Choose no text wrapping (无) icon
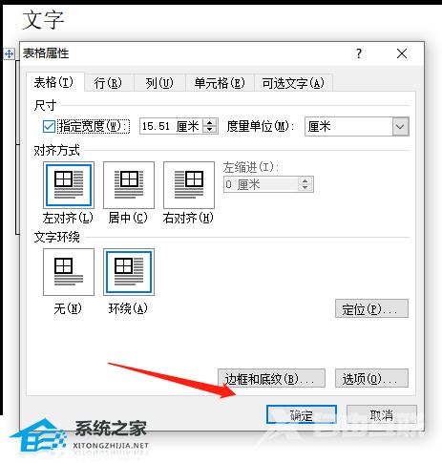This screenshot has height=463, width=442. coord(69,272)
